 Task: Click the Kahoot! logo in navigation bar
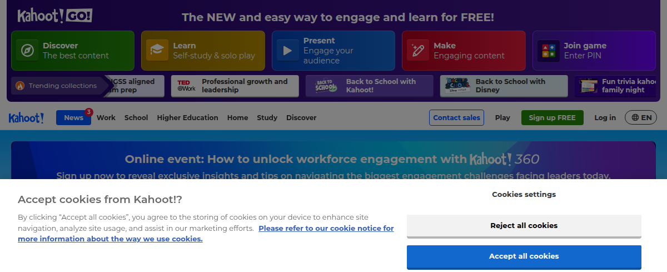click(x=26, y=118)
